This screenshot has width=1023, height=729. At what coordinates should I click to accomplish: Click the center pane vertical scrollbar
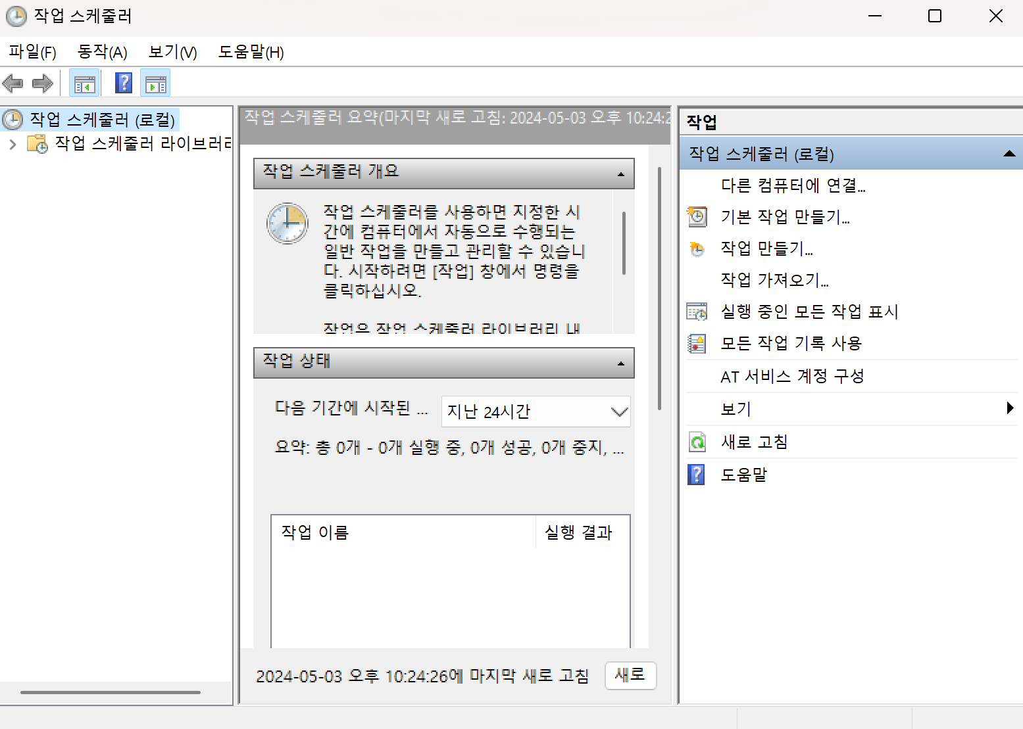(x=660, y=289)
